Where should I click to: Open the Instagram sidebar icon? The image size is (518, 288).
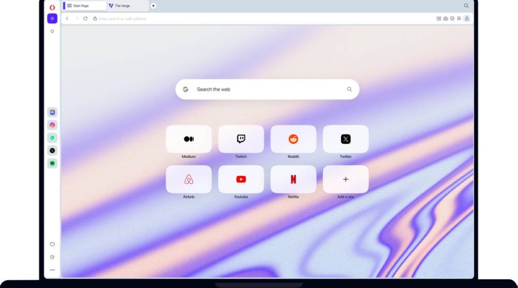[52, 125]
